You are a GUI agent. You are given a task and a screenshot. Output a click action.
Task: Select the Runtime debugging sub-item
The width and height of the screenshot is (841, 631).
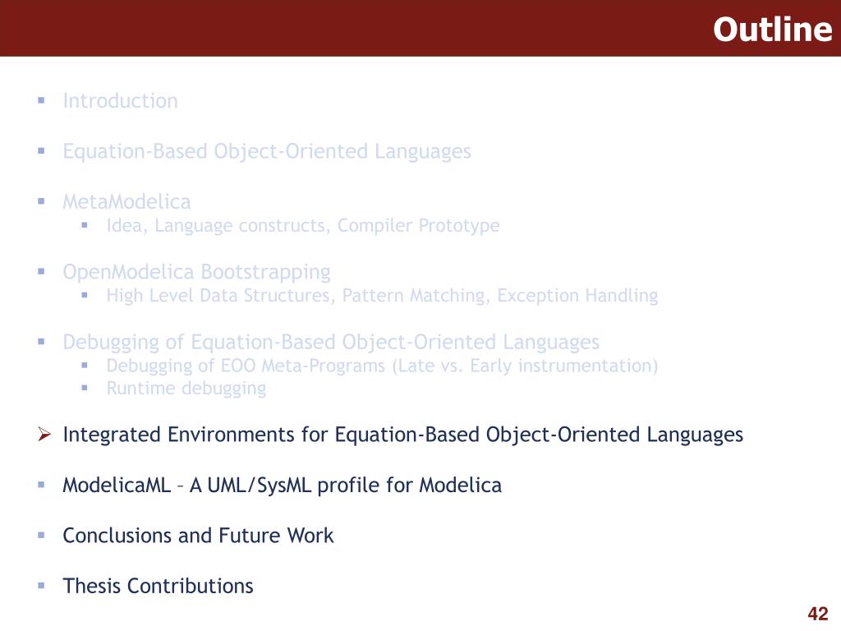(x=186, y=388)
